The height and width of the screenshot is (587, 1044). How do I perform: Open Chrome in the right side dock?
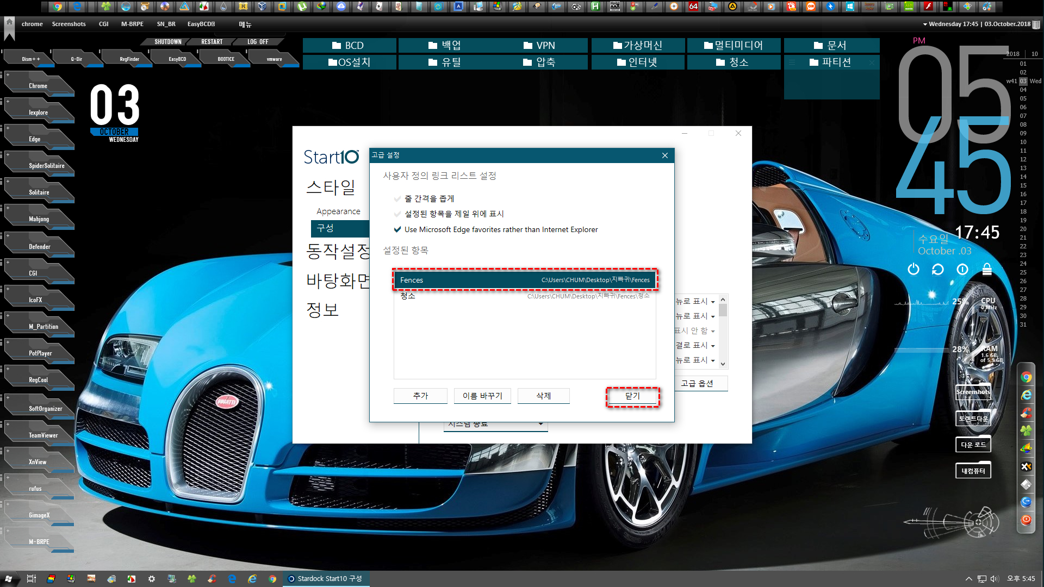1026,377
